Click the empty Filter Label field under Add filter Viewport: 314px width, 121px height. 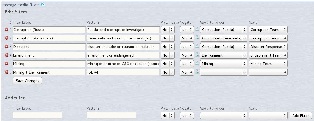(x=37, y=115)
